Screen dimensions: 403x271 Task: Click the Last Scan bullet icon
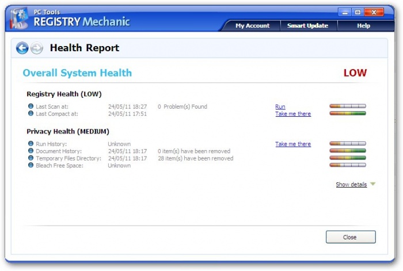pos(31,106)
